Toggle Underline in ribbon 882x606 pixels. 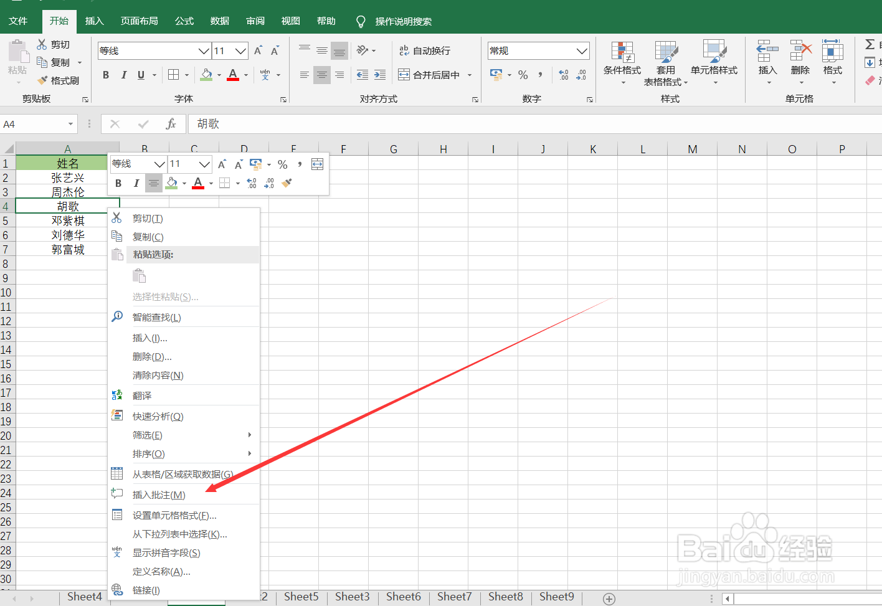[x=141, y=75]
